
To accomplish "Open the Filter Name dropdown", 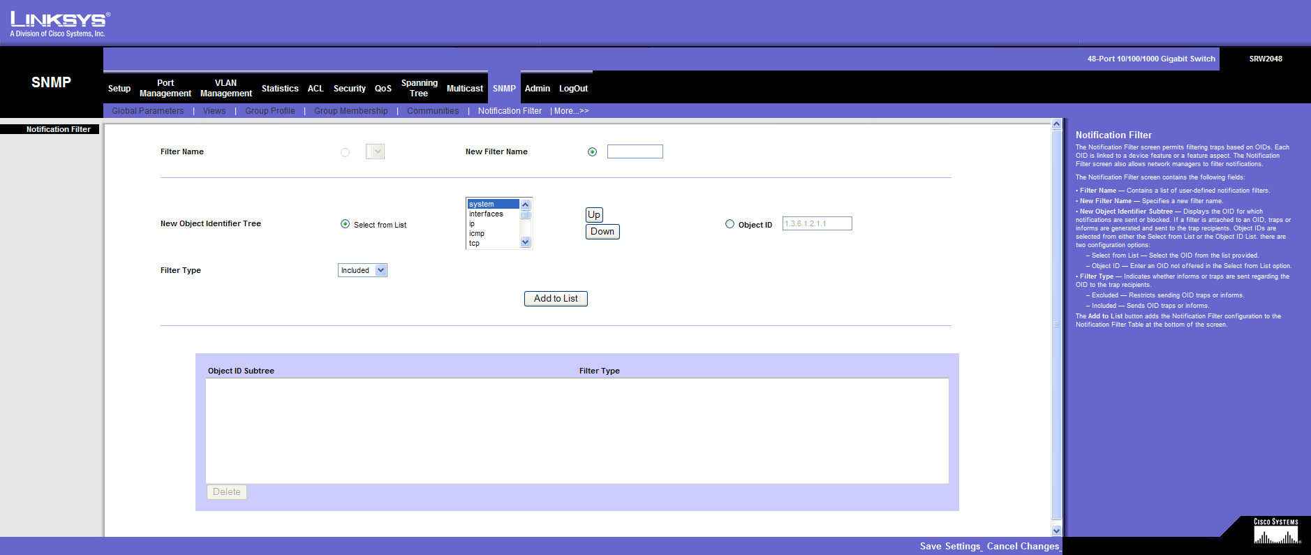I will point(376,151).
